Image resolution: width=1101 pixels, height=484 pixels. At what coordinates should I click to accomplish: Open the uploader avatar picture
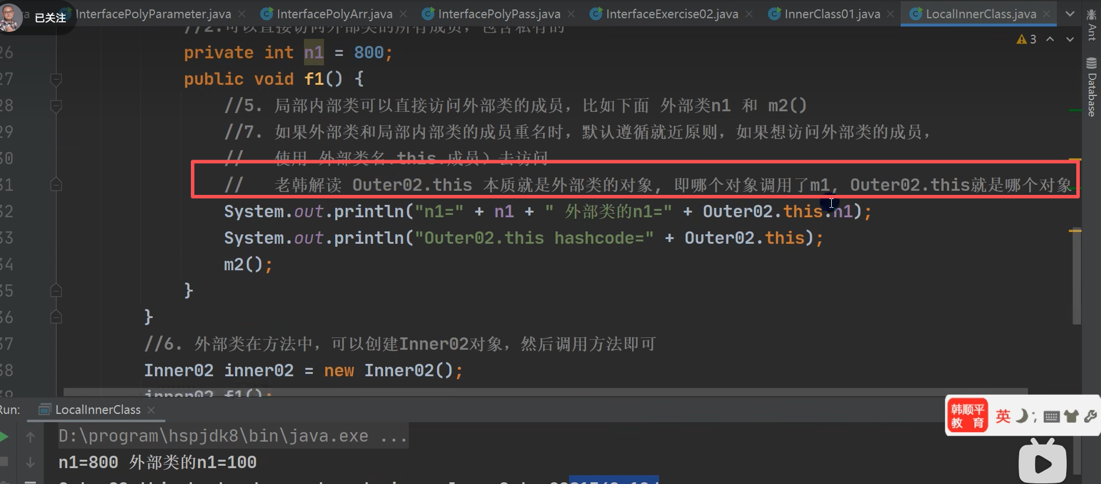click(11, 18)
